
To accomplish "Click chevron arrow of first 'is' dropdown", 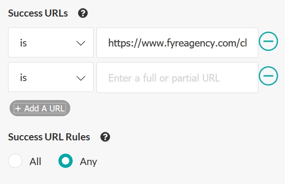I will [x=81, y=43].
